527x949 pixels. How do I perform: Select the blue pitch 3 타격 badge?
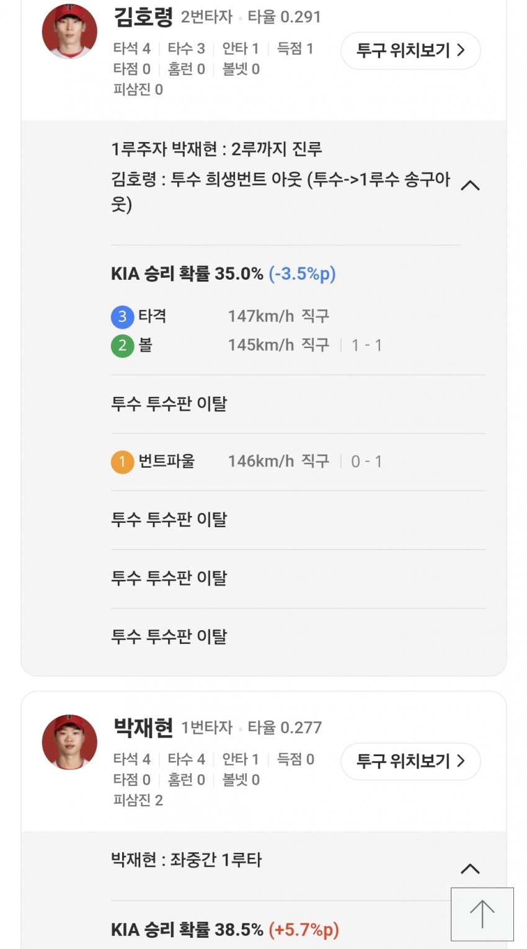[x=122, y=316]
